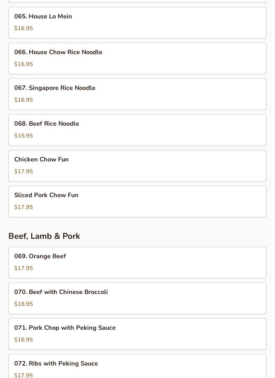Click the $17.95 price under Orange Beef
Screen dimensions: 275x378
(23, 268)
